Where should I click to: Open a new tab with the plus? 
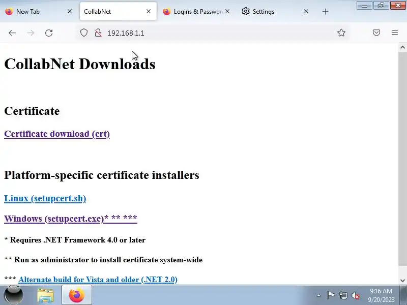(325, 12)
